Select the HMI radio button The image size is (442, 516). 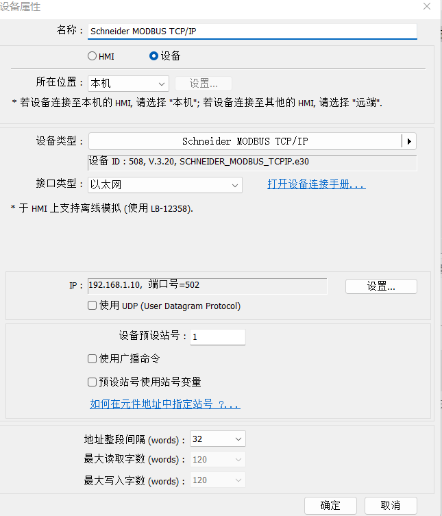click(x=92, y=56)
